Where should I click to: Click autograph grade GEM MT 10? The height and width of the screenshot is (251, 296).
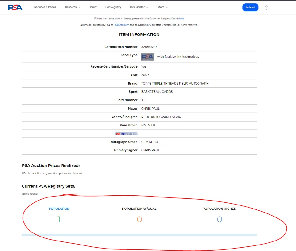click(x=150, y=142)
